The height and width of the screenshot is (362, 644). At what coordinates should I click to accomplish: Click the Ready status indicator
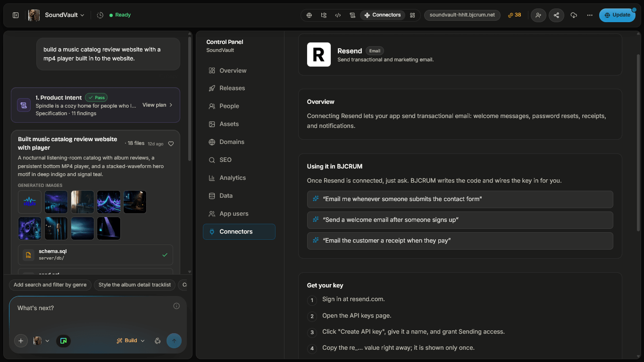[120, 15]
